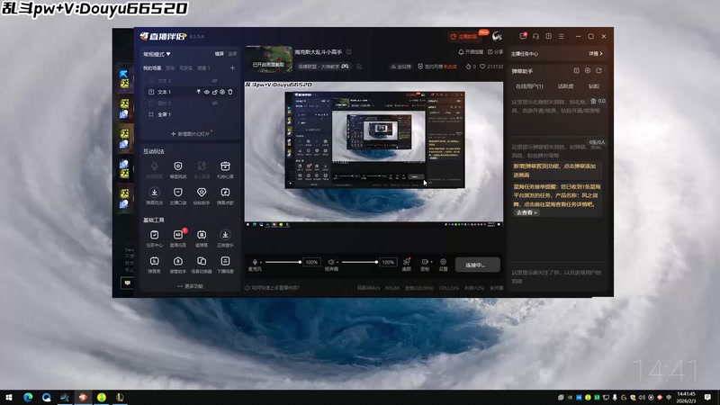
Task: Expand the 常规模式 mode dropdown
Action: click(157, 54)
